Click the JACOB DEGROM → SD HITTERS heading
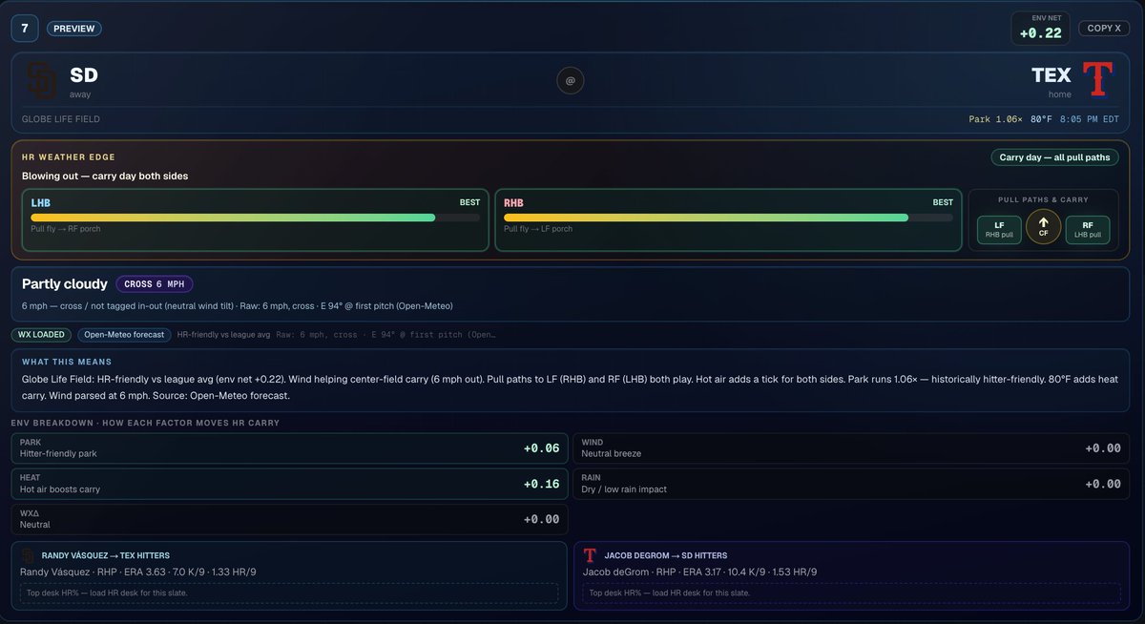 point(666,555)
